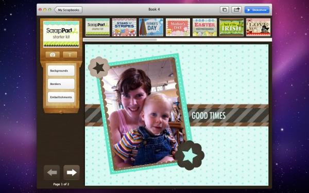Choose the Easter kit thumbnail
The height and width of the screenshot is (193, 309).
coord(204,27)
